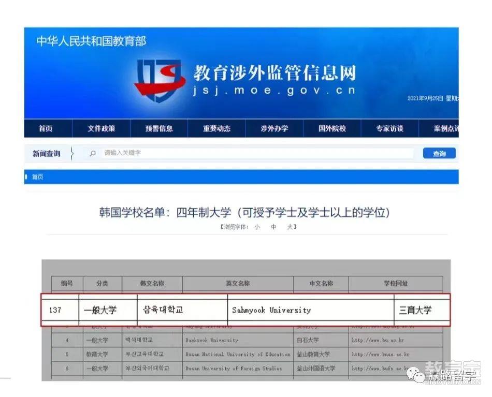
Task: Click the 学校网址 column header
Action: click(396, 284)
